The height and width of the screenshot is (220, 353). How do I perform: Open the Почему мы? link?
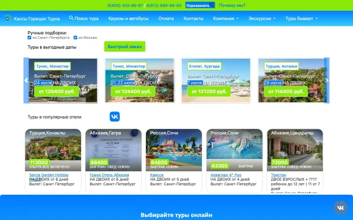pos(232,5)
